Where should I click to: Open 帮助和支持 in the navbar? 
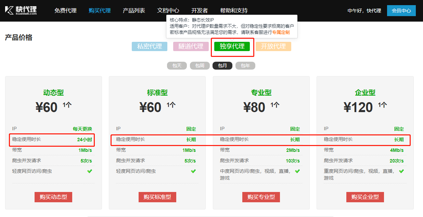coord(234,11)
